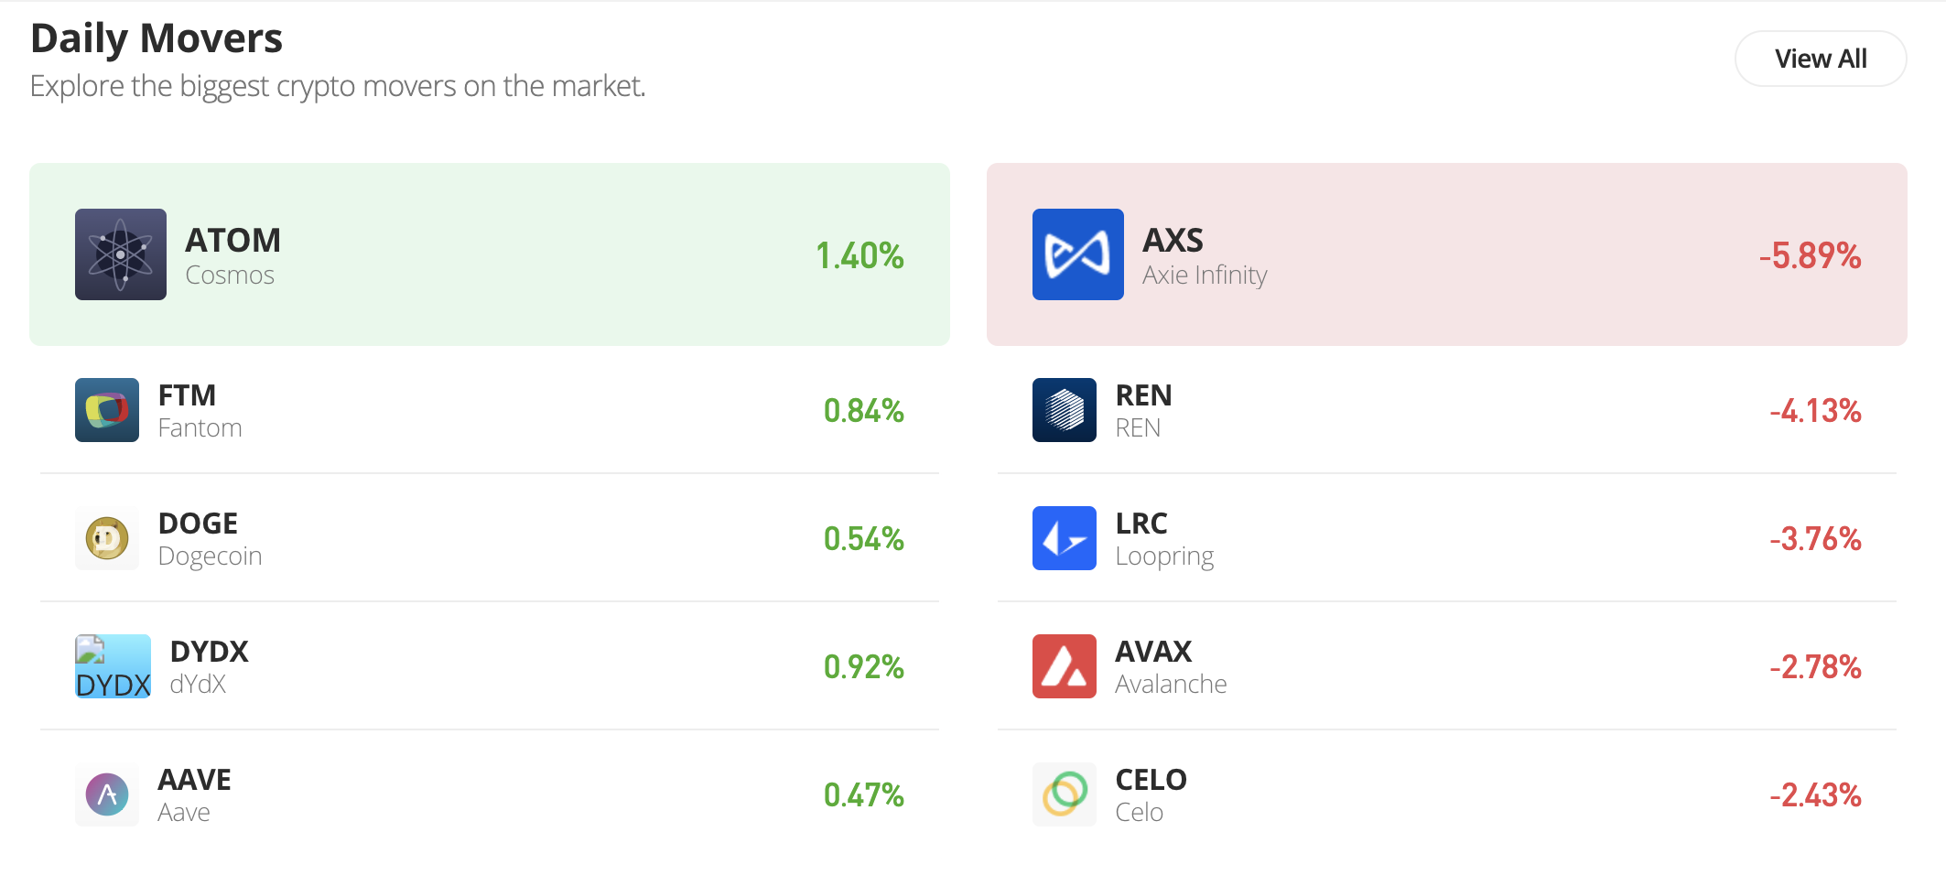Click ATOM's 1.40% gain value

point(859,255)
